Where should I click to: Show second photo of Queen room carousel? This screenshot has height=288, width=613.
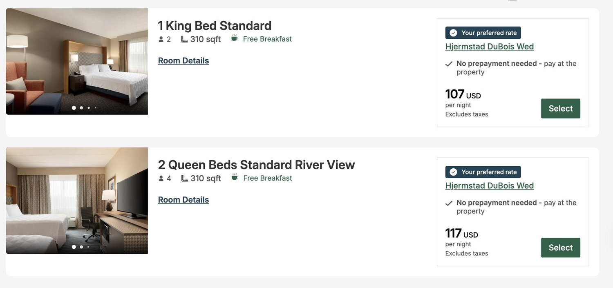81,247
